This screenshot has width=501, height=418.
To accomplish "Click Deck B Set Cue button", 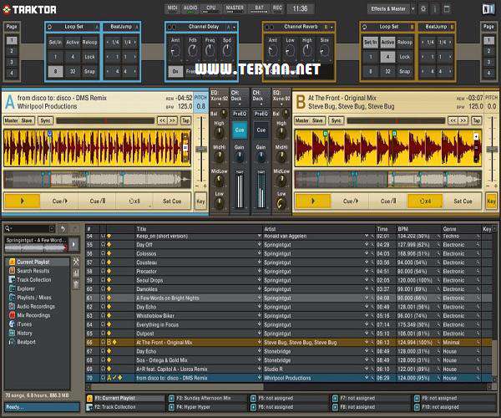I will click(463, 201).
